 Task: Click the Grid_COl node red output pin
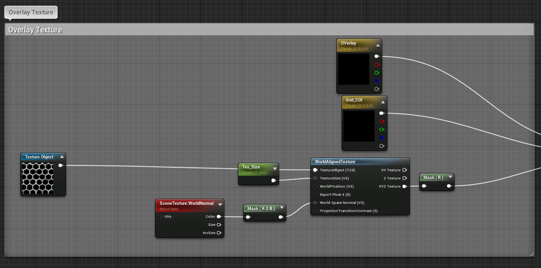coord(382,121)
